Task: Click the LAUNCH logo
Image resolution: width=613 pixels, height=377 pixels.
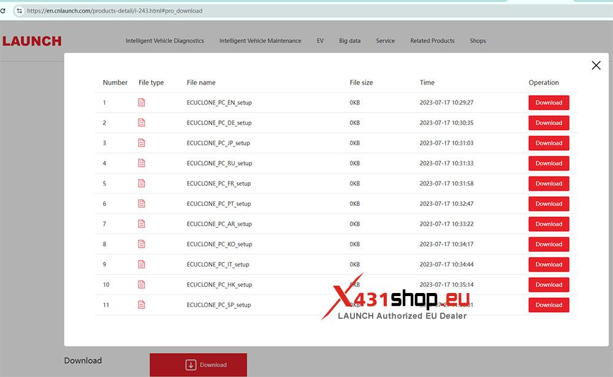Action: point(32,40)
